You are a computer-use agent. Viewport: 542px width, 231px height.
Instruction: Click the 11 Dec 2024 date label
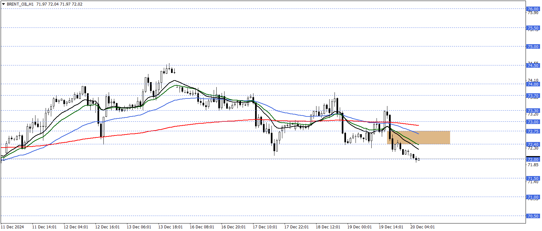click(12, 227)
